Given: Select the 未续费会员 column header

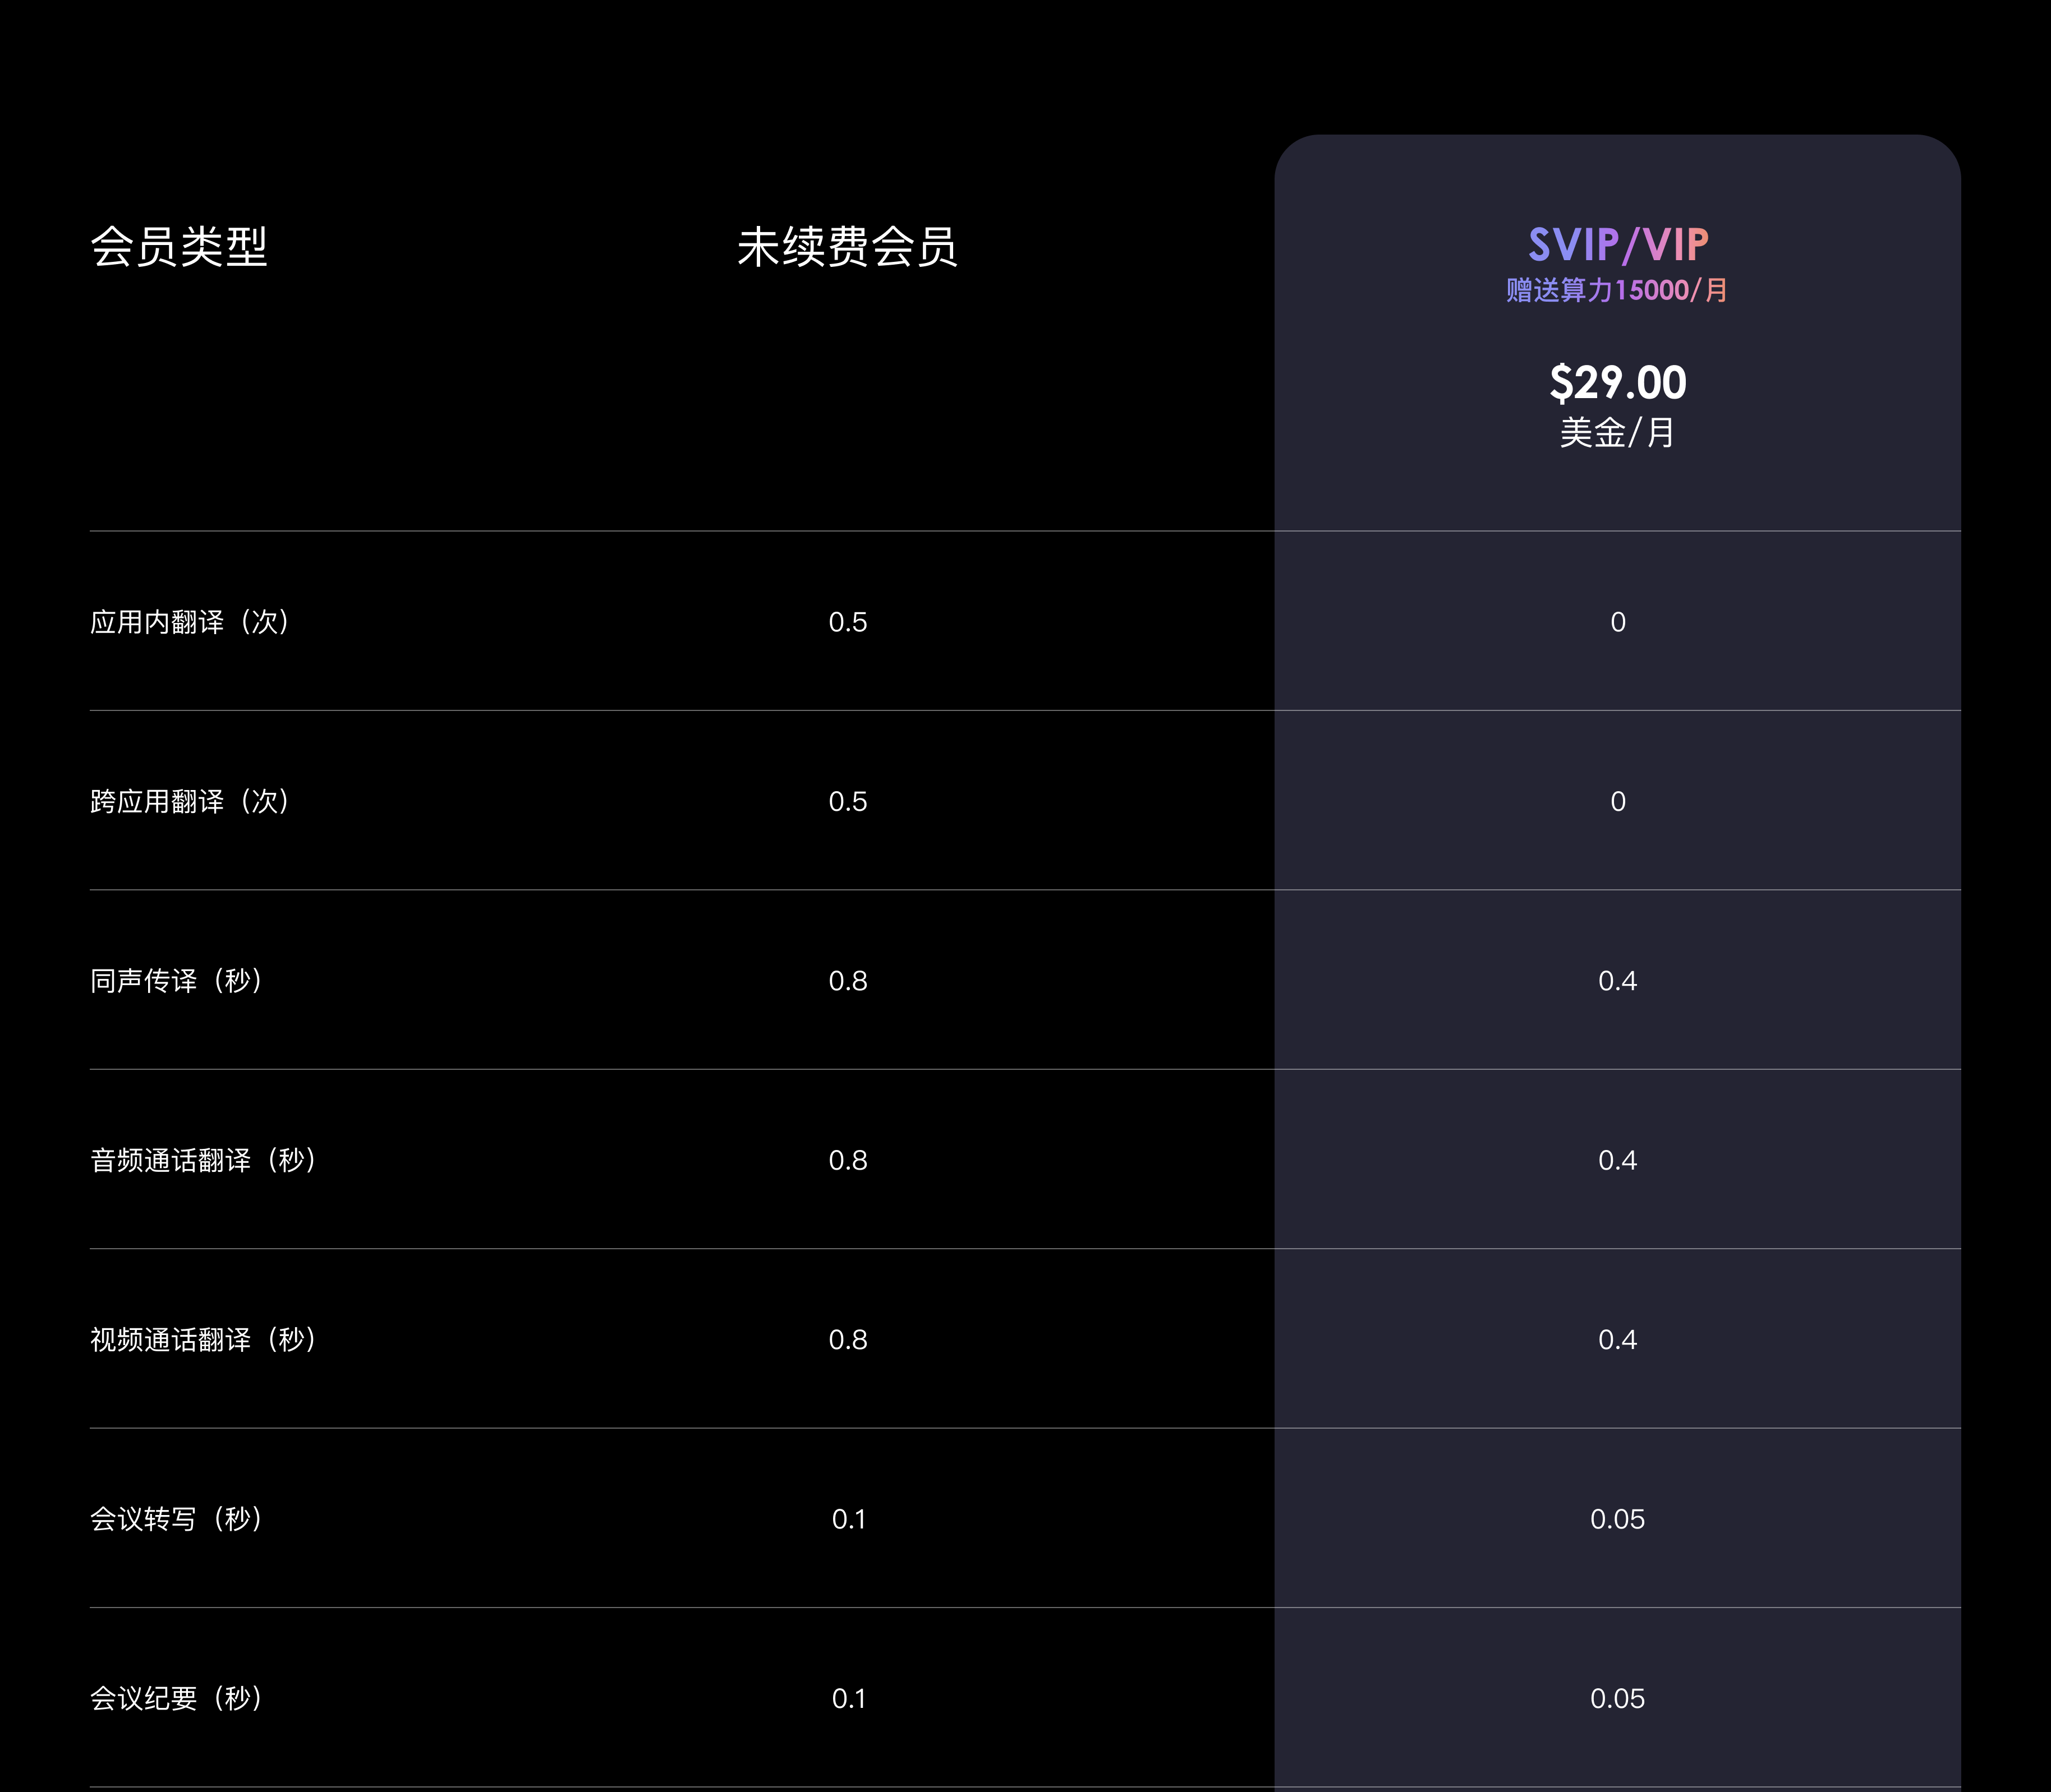Looking at the screenshot, I should tap(848, 247).
